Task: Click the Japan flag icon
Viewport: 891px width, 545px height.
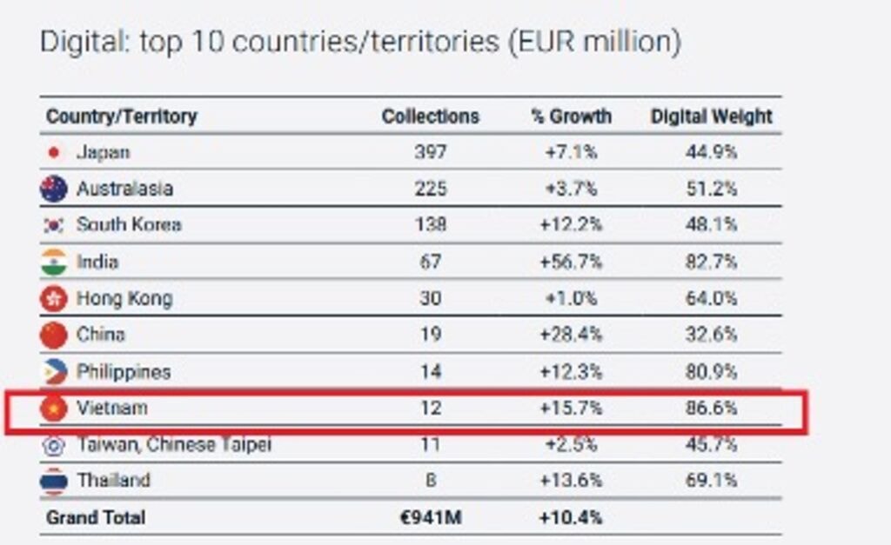Action: pos(54,152)
